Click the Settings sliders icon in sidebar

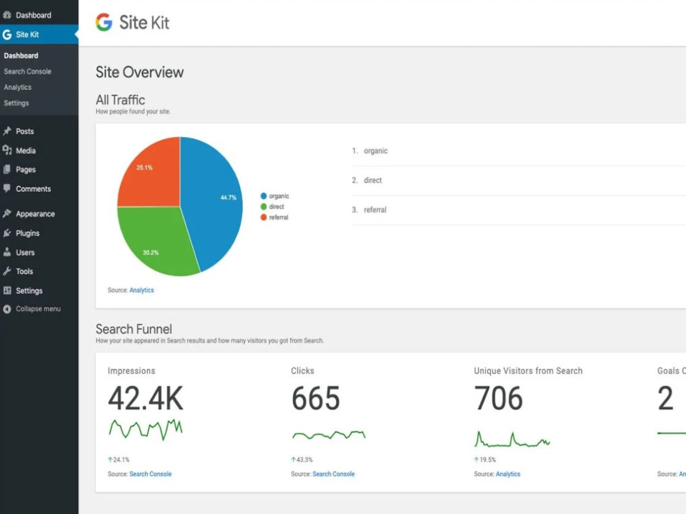[x=7, y=290]
